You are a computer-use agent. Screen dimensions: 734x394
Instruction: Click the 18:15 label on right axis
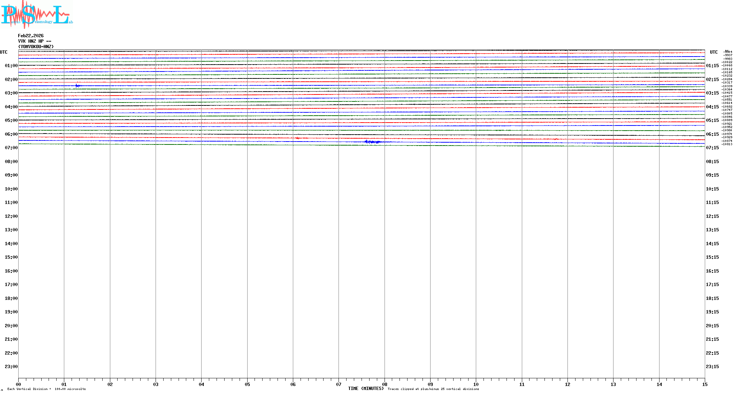coord(712,298)
